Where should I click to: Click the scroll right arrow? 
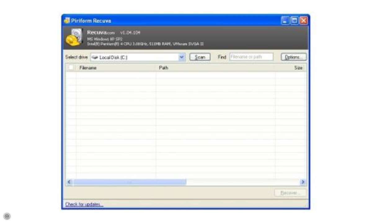point(303,182)
